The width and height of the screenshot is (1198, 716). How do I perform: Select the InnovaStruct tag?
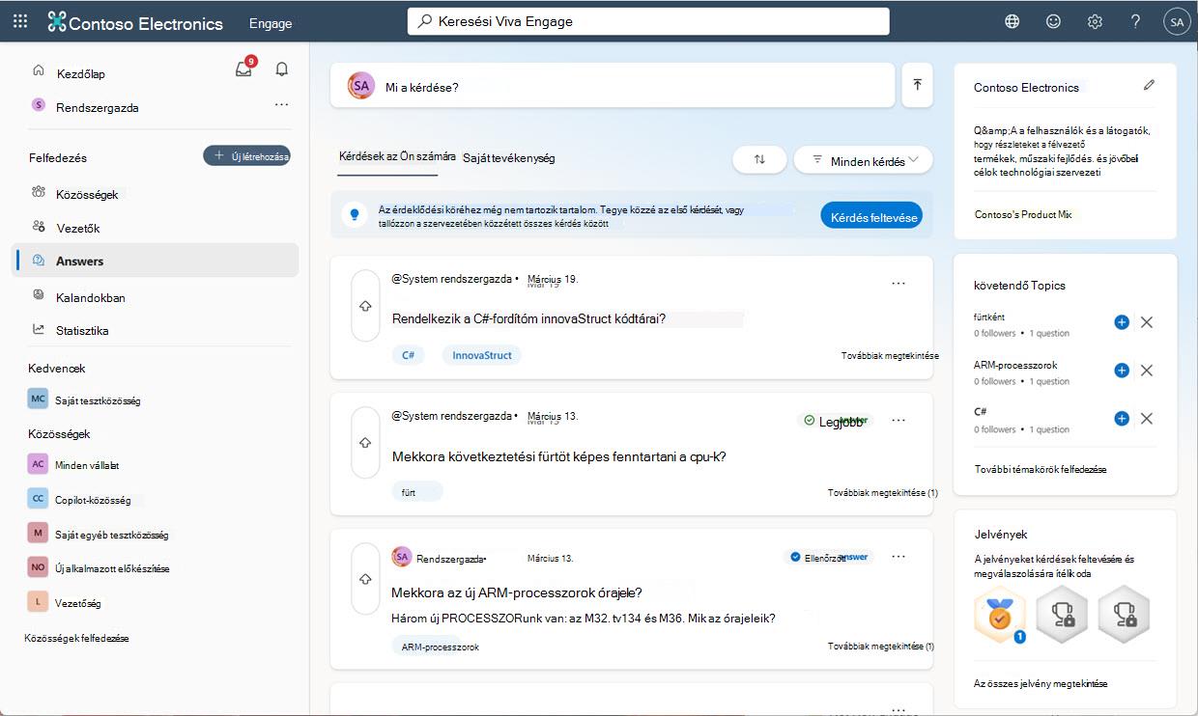tap(482, 355)
